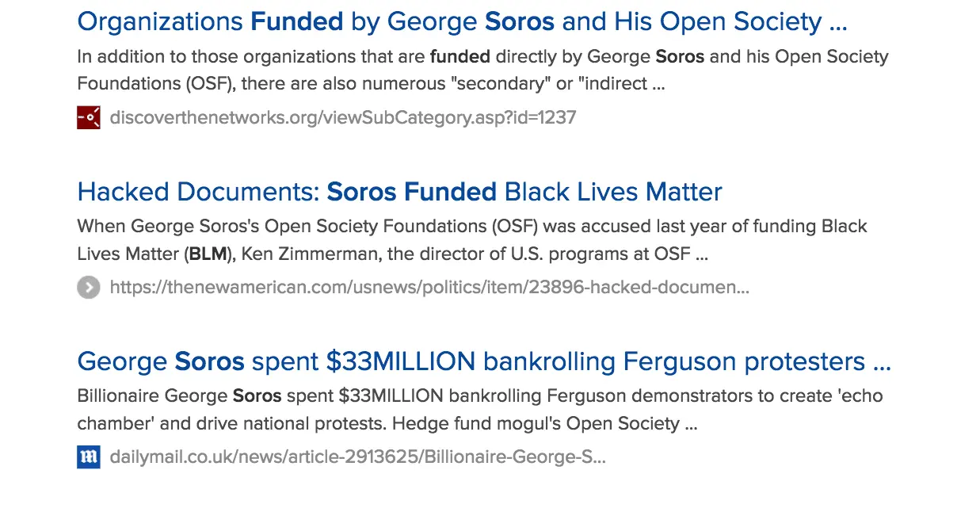Visit the dailymail.co.uk article URL
The height and width of the screenshot is (512, 980).
click(x=357, y=457)
